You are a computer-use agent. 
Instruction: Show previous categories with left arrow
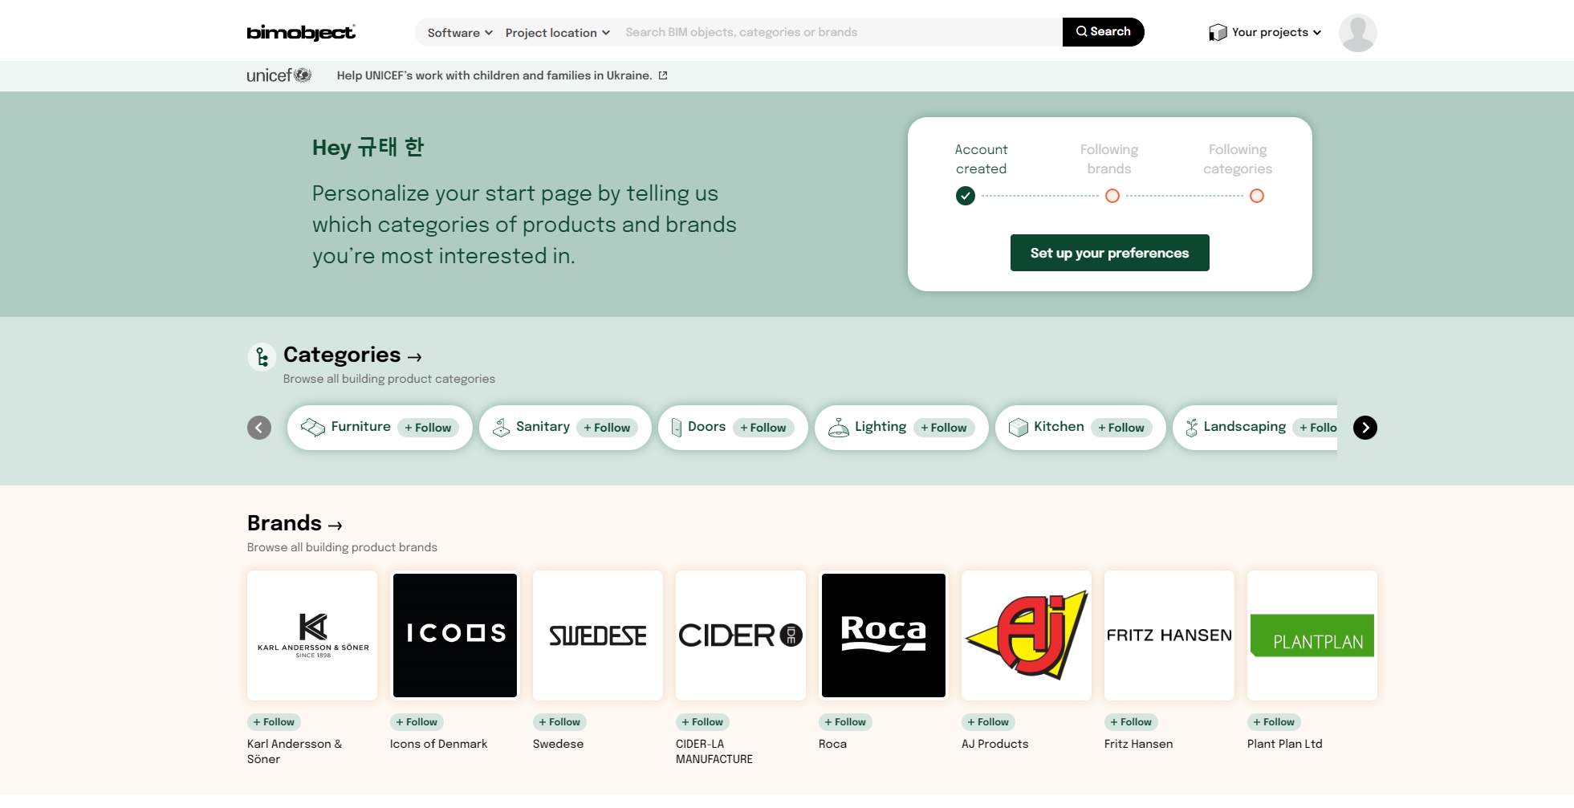click(x=259, y=428)
